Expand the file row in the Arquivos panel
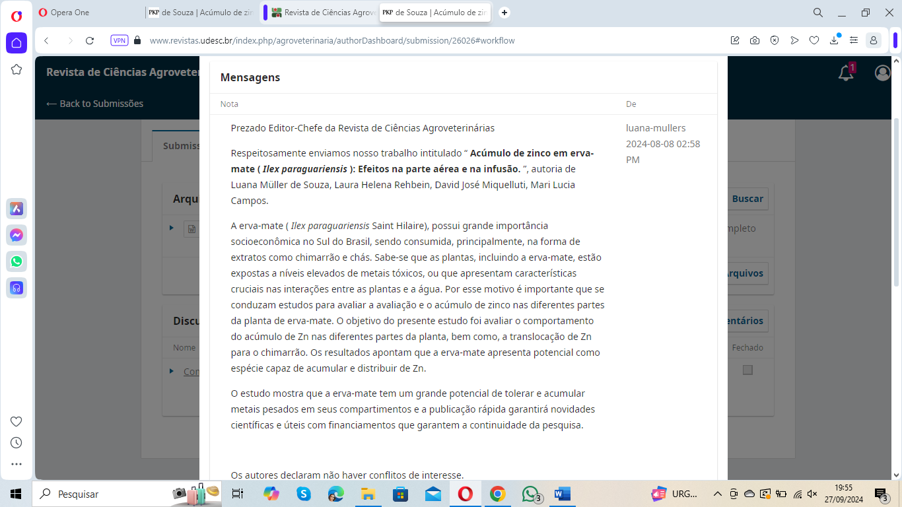The width and height of the screenshot is (902, 507). coord(172,228)
